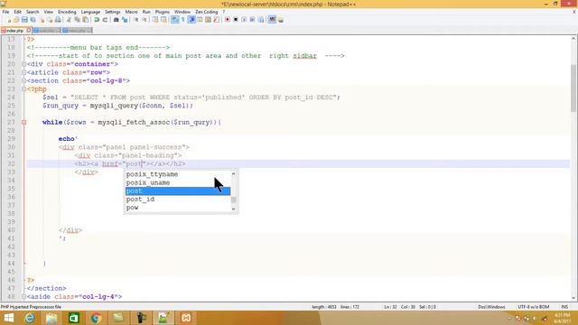578x325 pixels.
Task: Open the XAMPP icon on the taskbar
Action: click(x=186, y=318)
